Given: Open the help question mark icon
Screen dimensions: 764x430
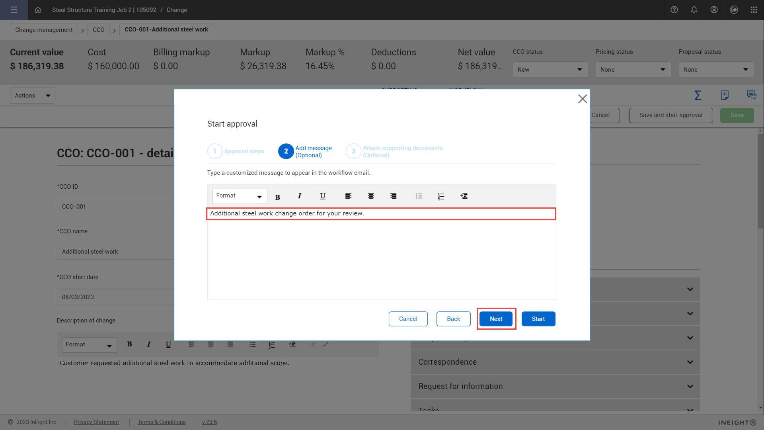Looking at the screenshot, I should coord(674,10).
